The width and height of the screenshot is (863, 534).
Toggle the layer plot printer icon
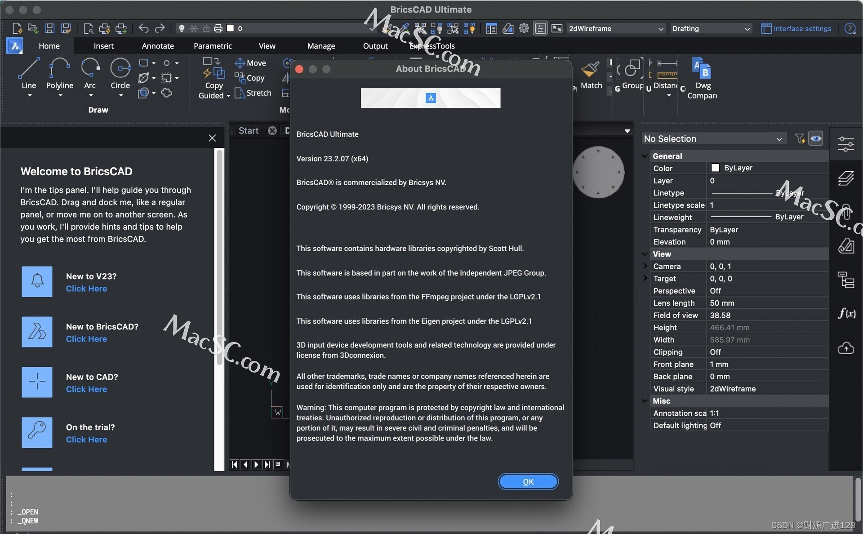coord(218,28)
